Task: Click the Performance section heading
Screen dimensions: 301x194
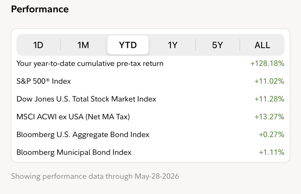Action: [x=40, y=10]
